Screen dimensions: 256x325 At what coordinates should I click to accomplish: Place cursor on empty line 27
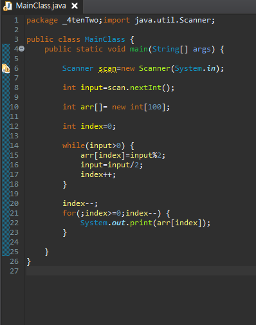coord(141,271)
